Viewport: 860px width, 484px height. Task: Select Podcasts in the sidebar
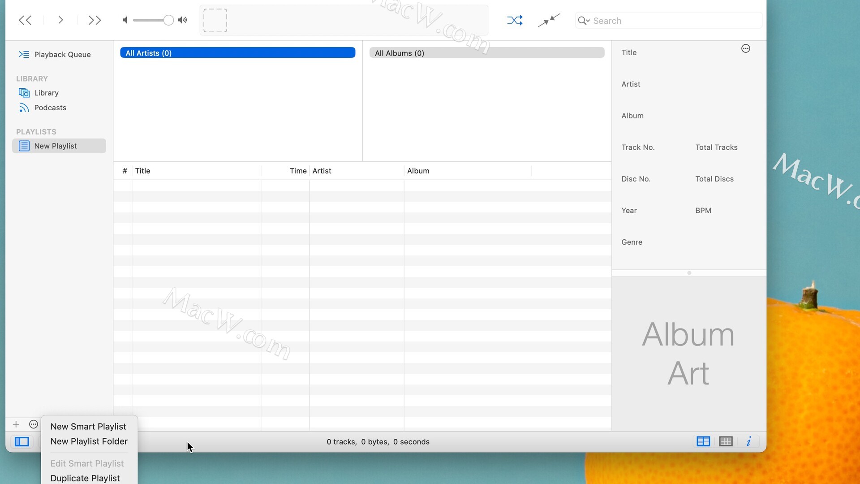59,108
